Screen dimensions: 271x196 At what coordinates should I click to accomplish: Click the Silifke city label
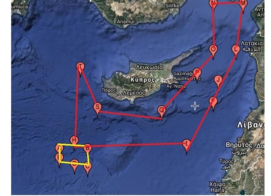tap(172, 6)
